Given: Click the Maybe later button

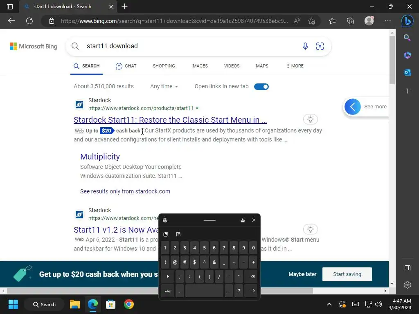Looking at the screenshot, I should coord(302,274).
